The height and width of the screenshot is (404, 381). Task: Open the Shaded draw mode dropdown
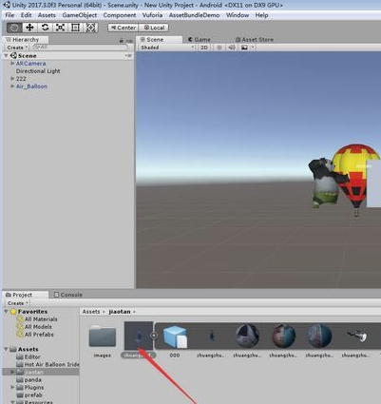coord(167,48)
